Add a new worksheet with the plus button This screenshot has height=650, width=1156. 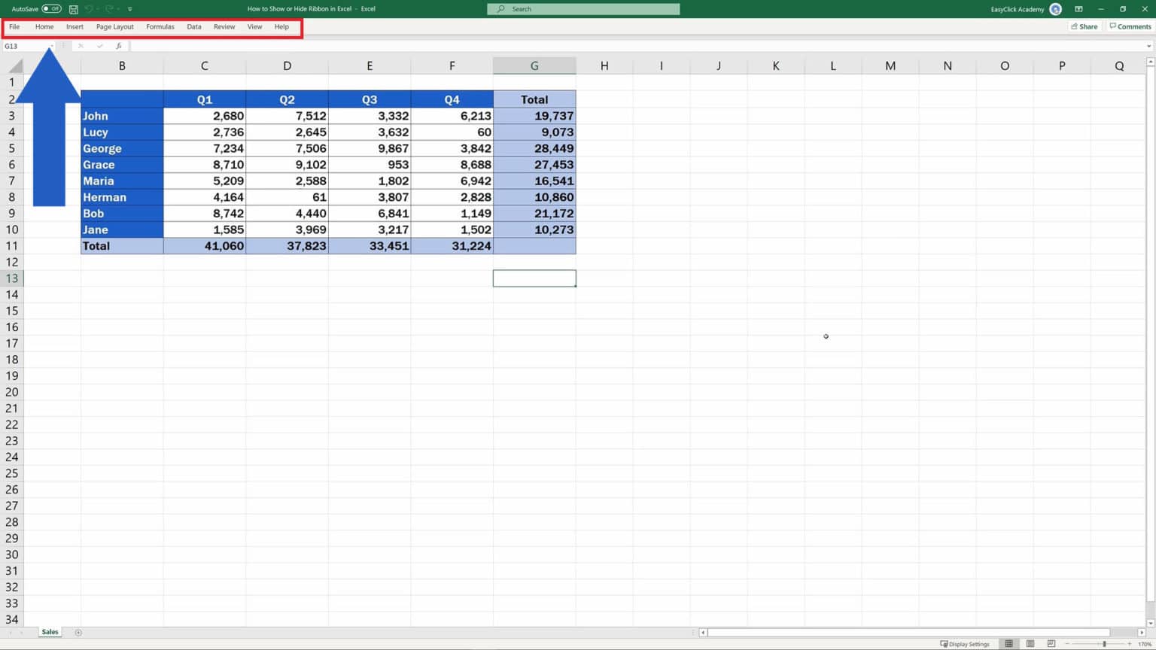(76, 632)
